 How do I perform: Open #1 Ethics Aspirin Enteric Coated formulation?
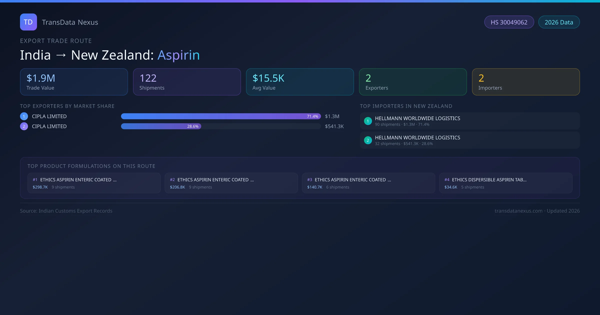(x=94, y=183)
